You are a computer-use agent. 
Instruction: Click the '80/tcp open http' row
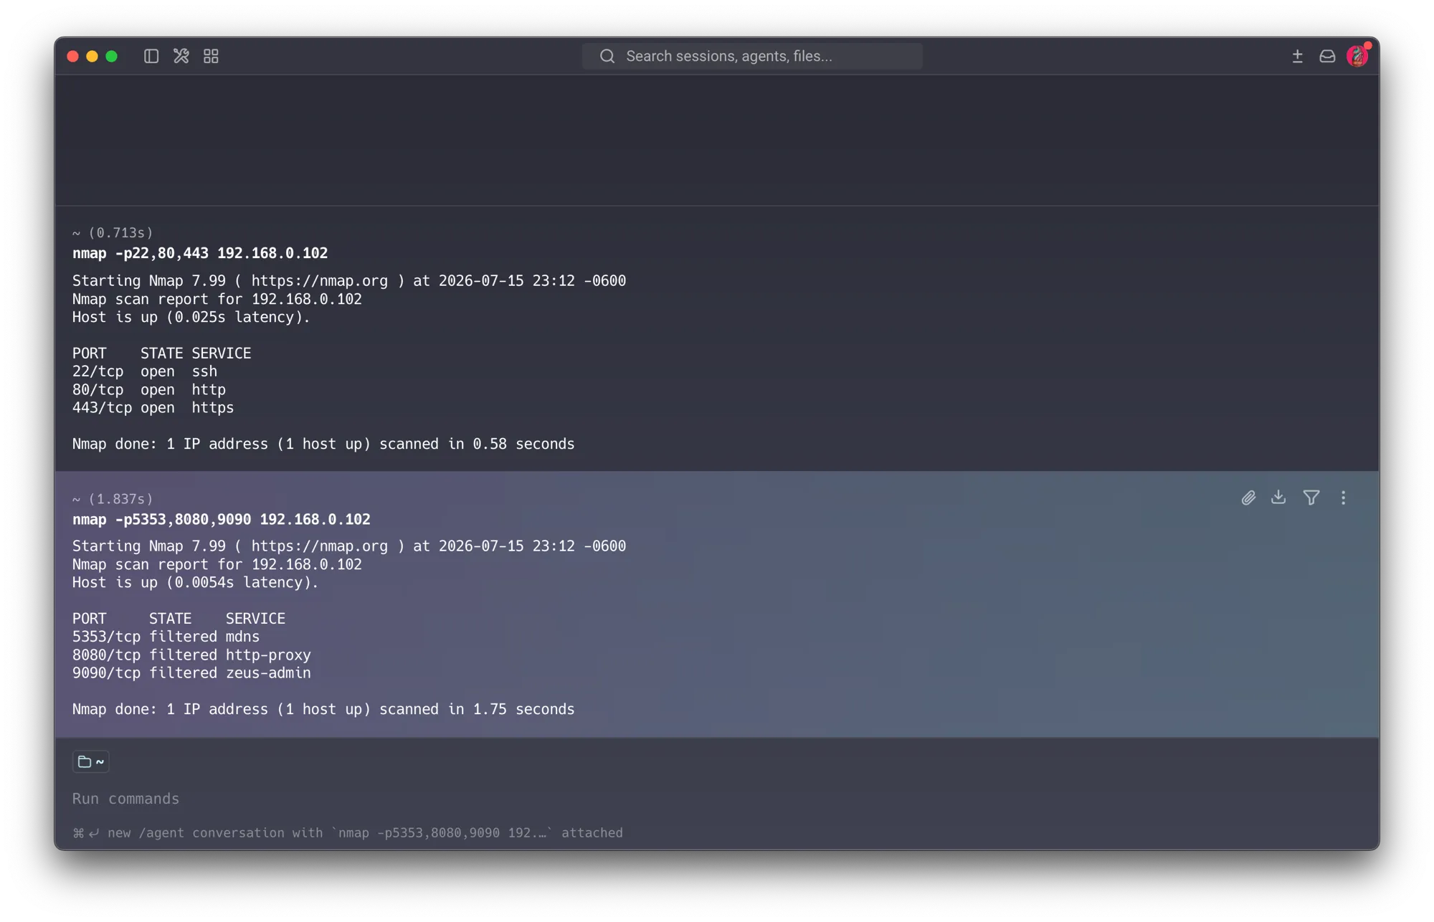[x=149, y=389]
